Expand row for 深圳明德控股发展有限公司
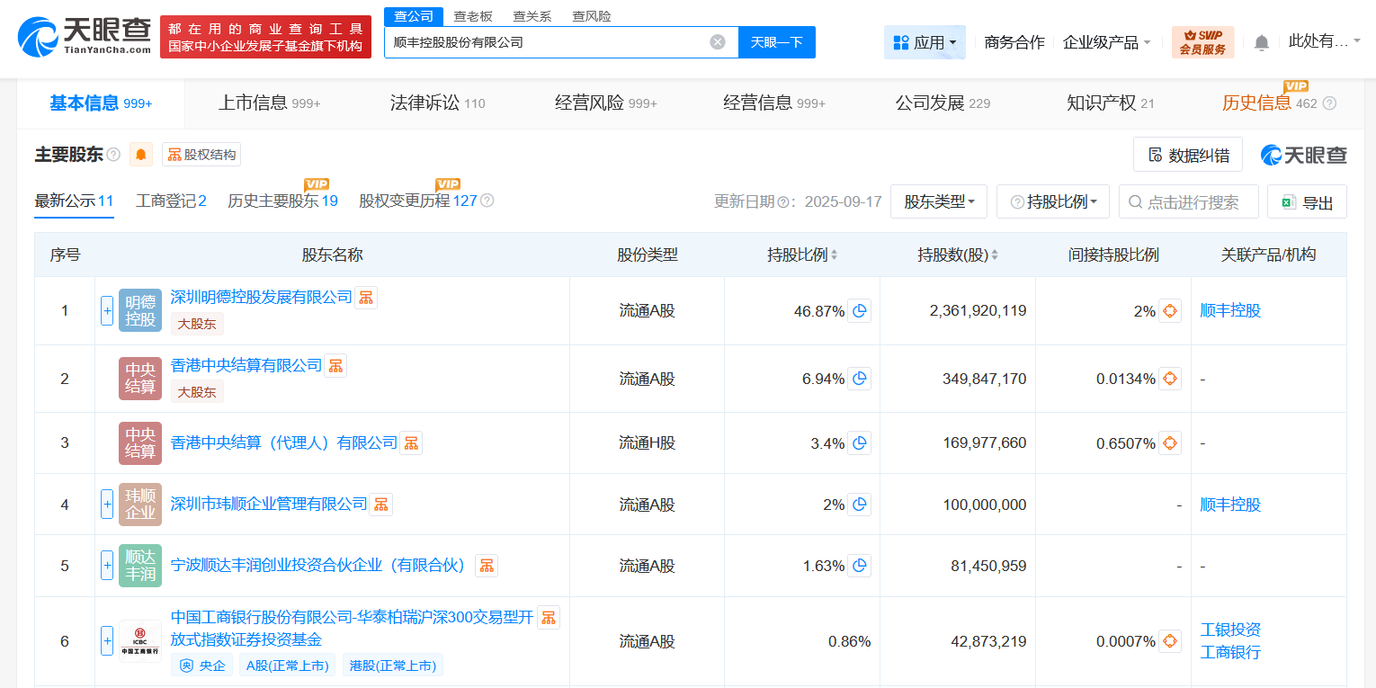 tap(107, 311)
